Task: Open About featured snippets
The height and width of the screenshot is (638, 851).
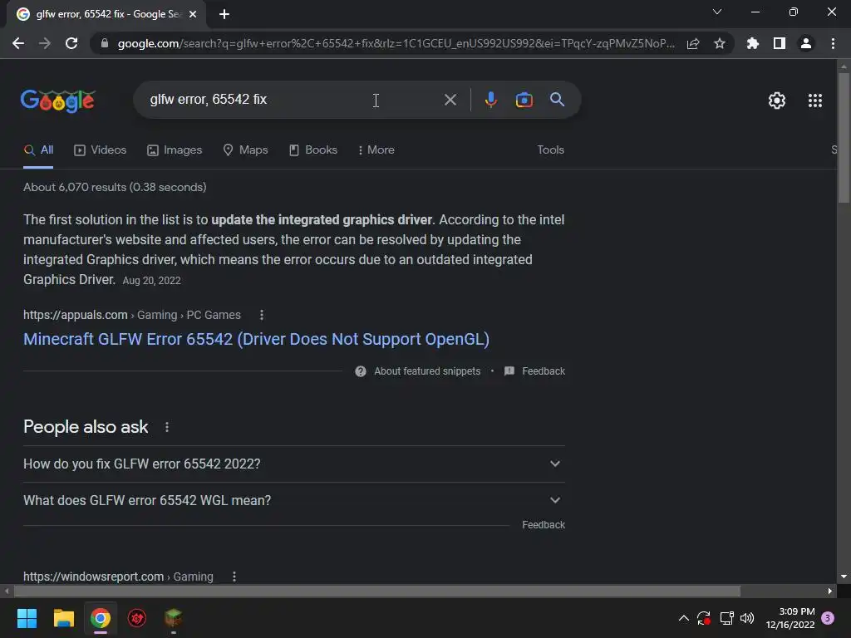Action: pyautogui.click(x=418, y=371)
